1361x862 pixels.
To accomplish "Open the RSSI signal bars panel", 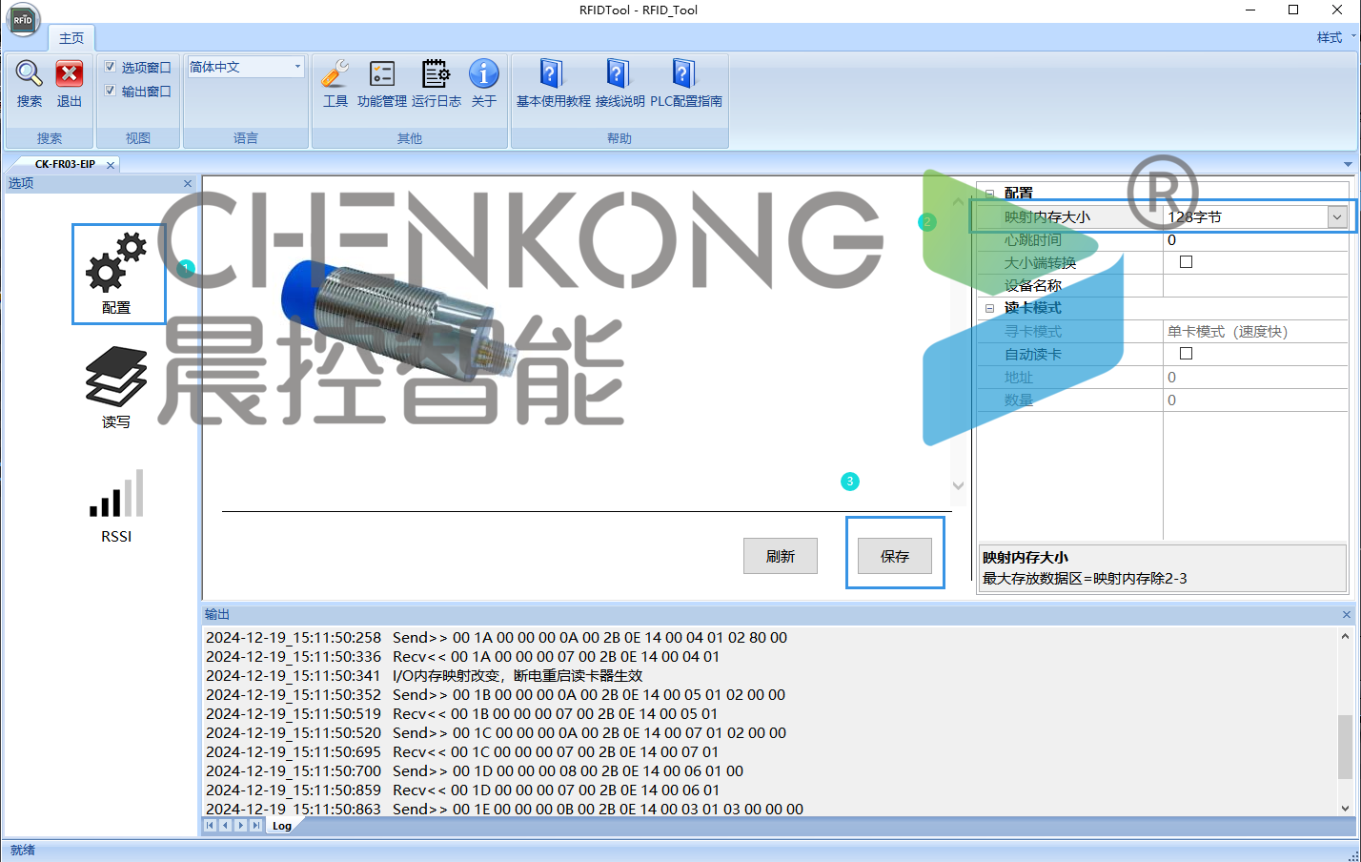I will tap(116, 494).
